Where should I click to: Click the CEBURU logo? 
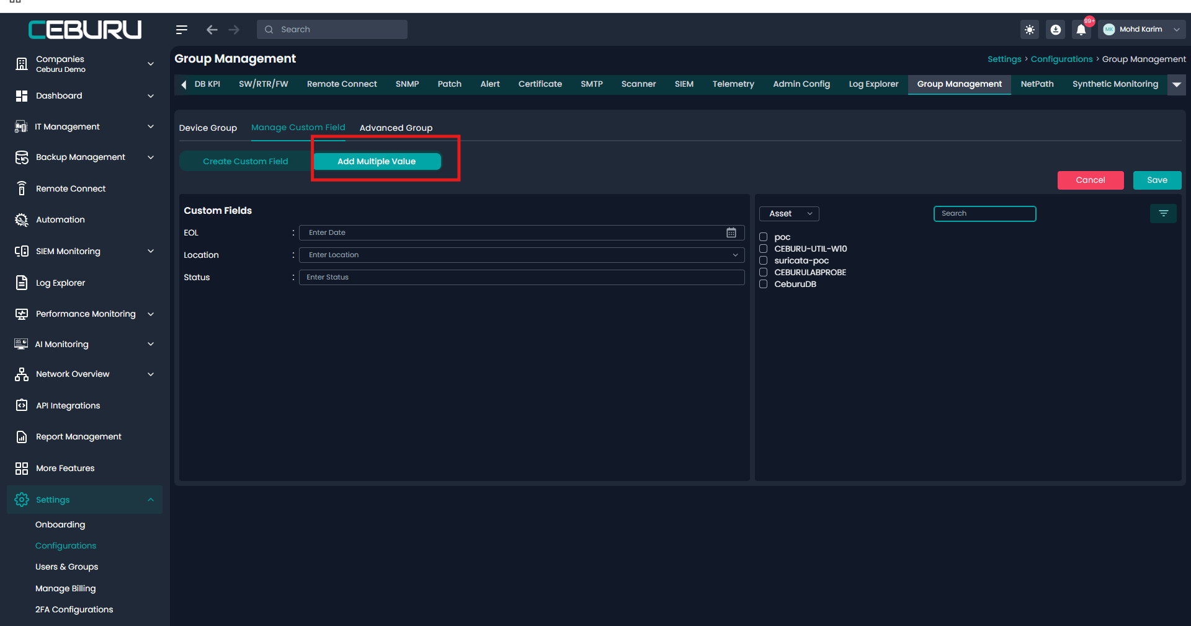point(85,30)
